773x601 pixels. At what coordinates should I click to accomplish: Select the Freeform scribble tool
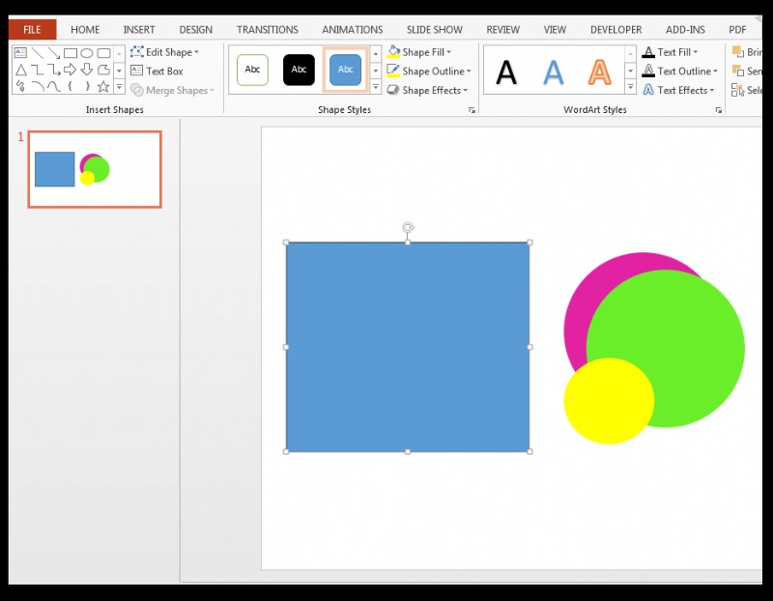(20, 86)
